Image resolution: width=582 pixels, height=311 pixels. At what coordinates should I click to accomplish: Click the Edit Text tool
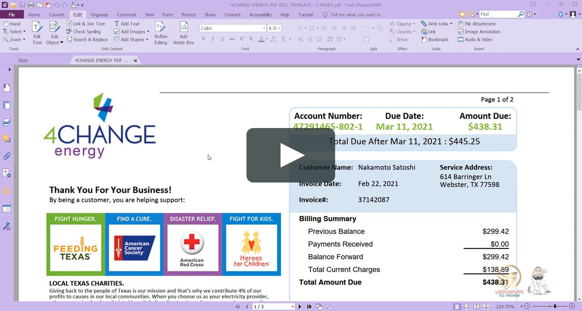point(37,33)
